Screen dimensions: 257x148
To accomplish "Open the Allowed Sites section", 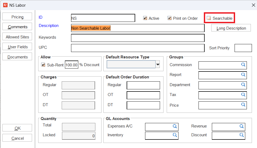I will click(x=17, y=37).
